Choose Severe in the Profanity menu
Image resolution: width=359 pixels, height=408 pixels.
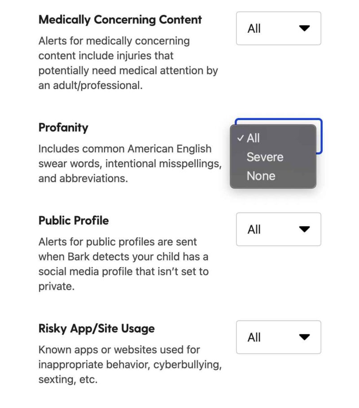pos(265,157)
